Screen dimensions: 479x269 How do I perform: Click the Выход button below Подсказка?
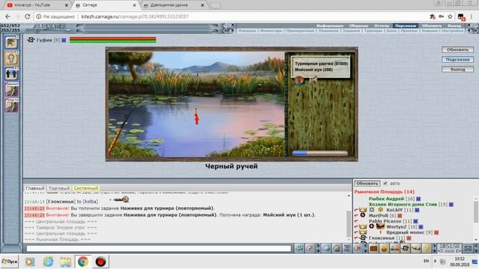(x=457, y=69)
